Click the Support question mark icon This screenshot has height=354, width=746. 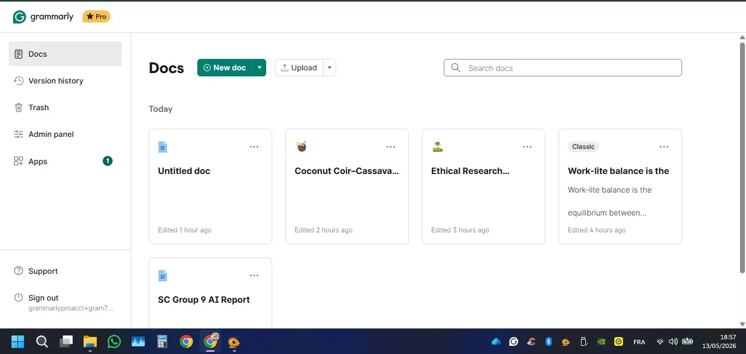pos(19,271)
